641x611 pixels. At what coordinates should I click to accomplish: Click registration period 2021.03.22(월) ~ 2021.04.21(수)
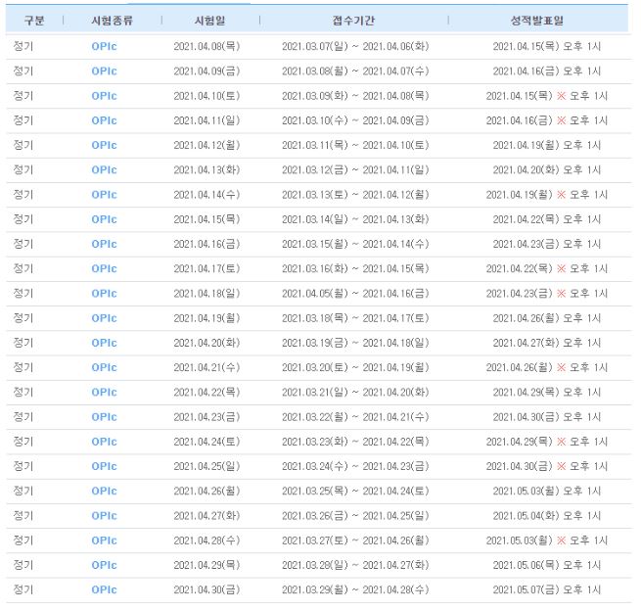355,417
